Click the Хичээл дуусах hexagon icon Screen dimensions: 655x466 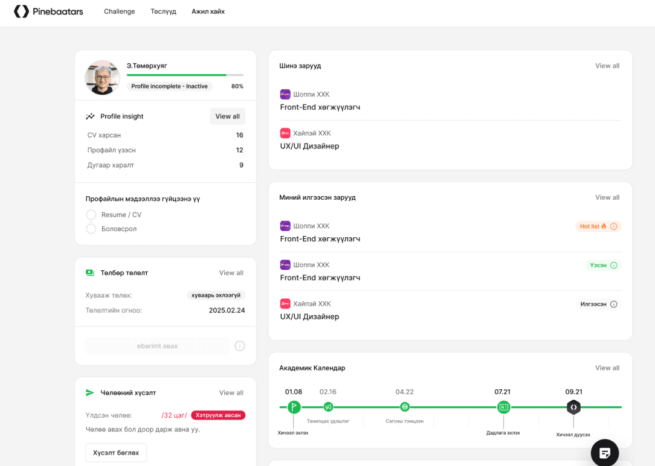click(573, 407)
